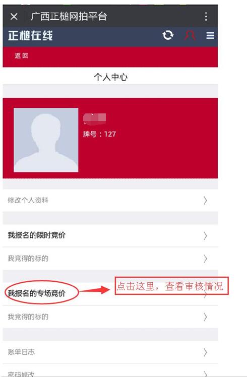
Task: Click the 正槌在线 logo
Action: [30, 36]
